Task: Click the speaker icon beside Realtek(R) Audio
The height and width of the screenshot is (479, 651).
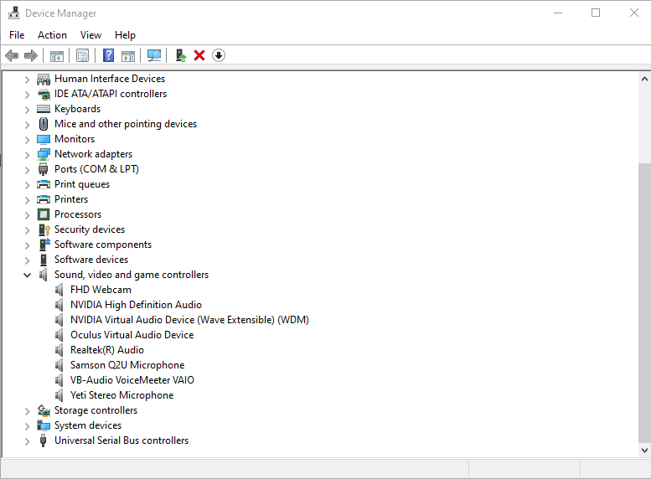Action: click(59, 350)
